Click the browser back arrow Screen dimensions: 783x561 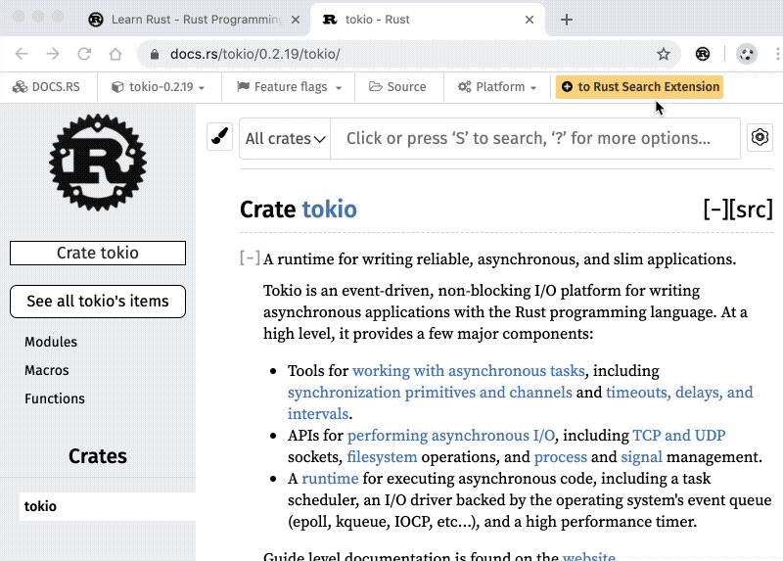pyautogui.click(x=22, y=54)
